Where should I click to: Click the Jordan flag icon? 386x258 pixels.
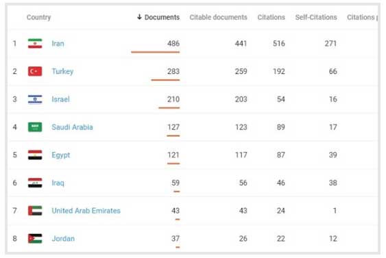(x=35, y=238)
